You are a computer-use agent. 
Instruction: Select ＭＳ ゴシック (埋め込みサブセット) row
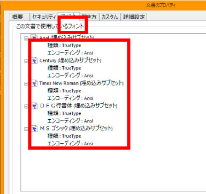pos(76,128)
